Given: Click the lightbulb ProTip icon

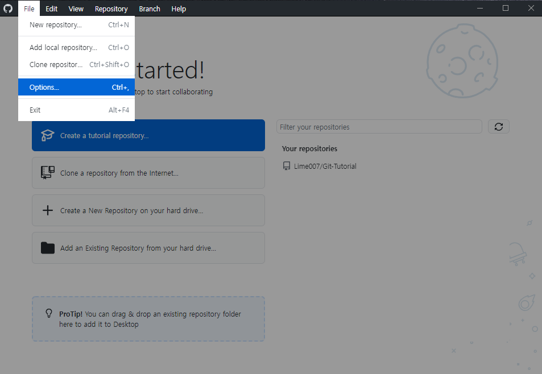Looking at the screenshot, I should click(49, 314).
